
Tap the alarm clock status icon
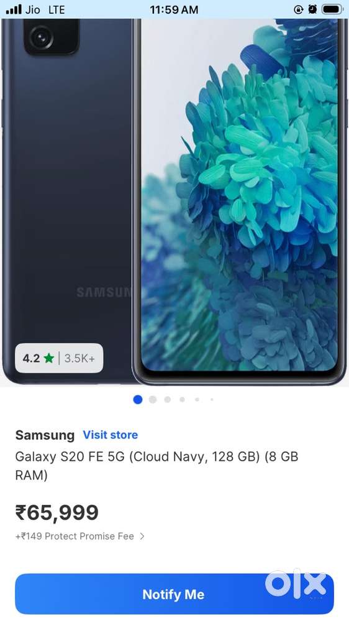[312, 9]
